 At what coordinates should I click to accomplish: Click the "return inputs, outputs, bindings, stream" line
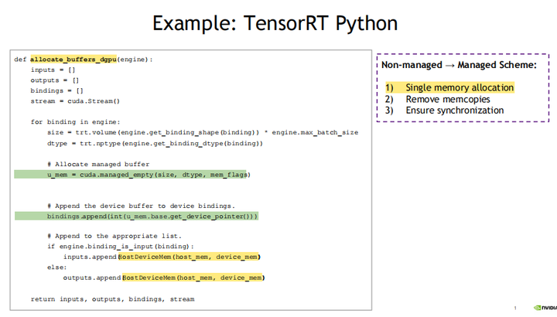tap(113, 299)
